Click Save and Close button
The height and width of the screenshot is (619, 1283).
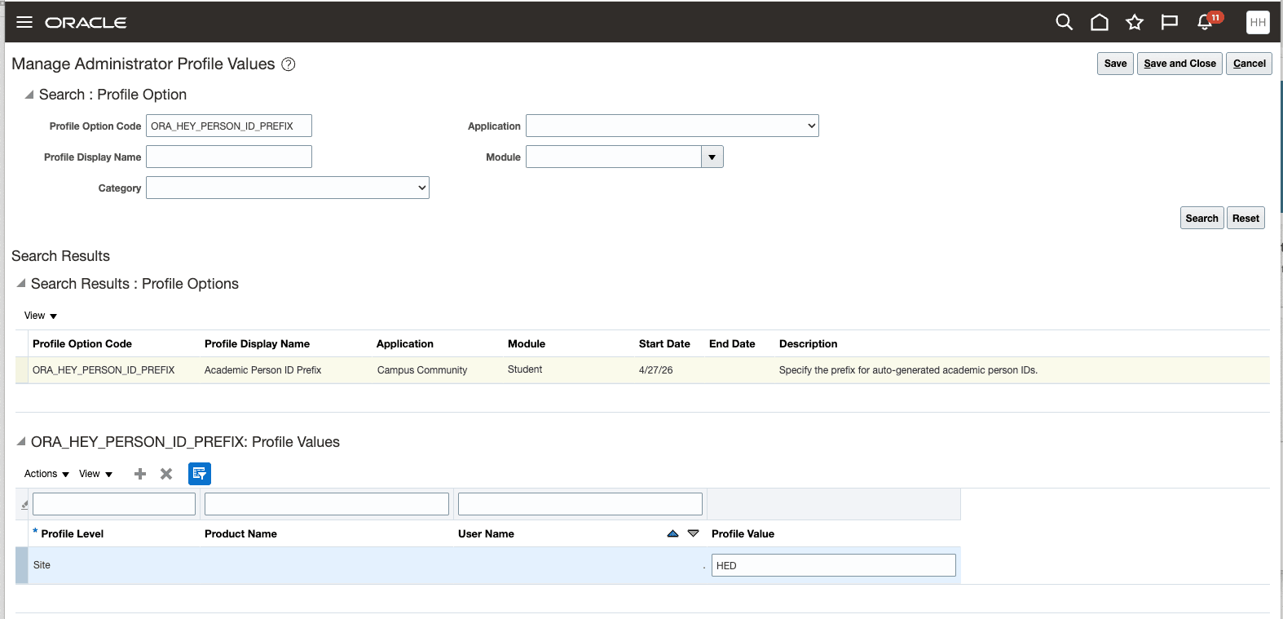tap(1179, 64)
